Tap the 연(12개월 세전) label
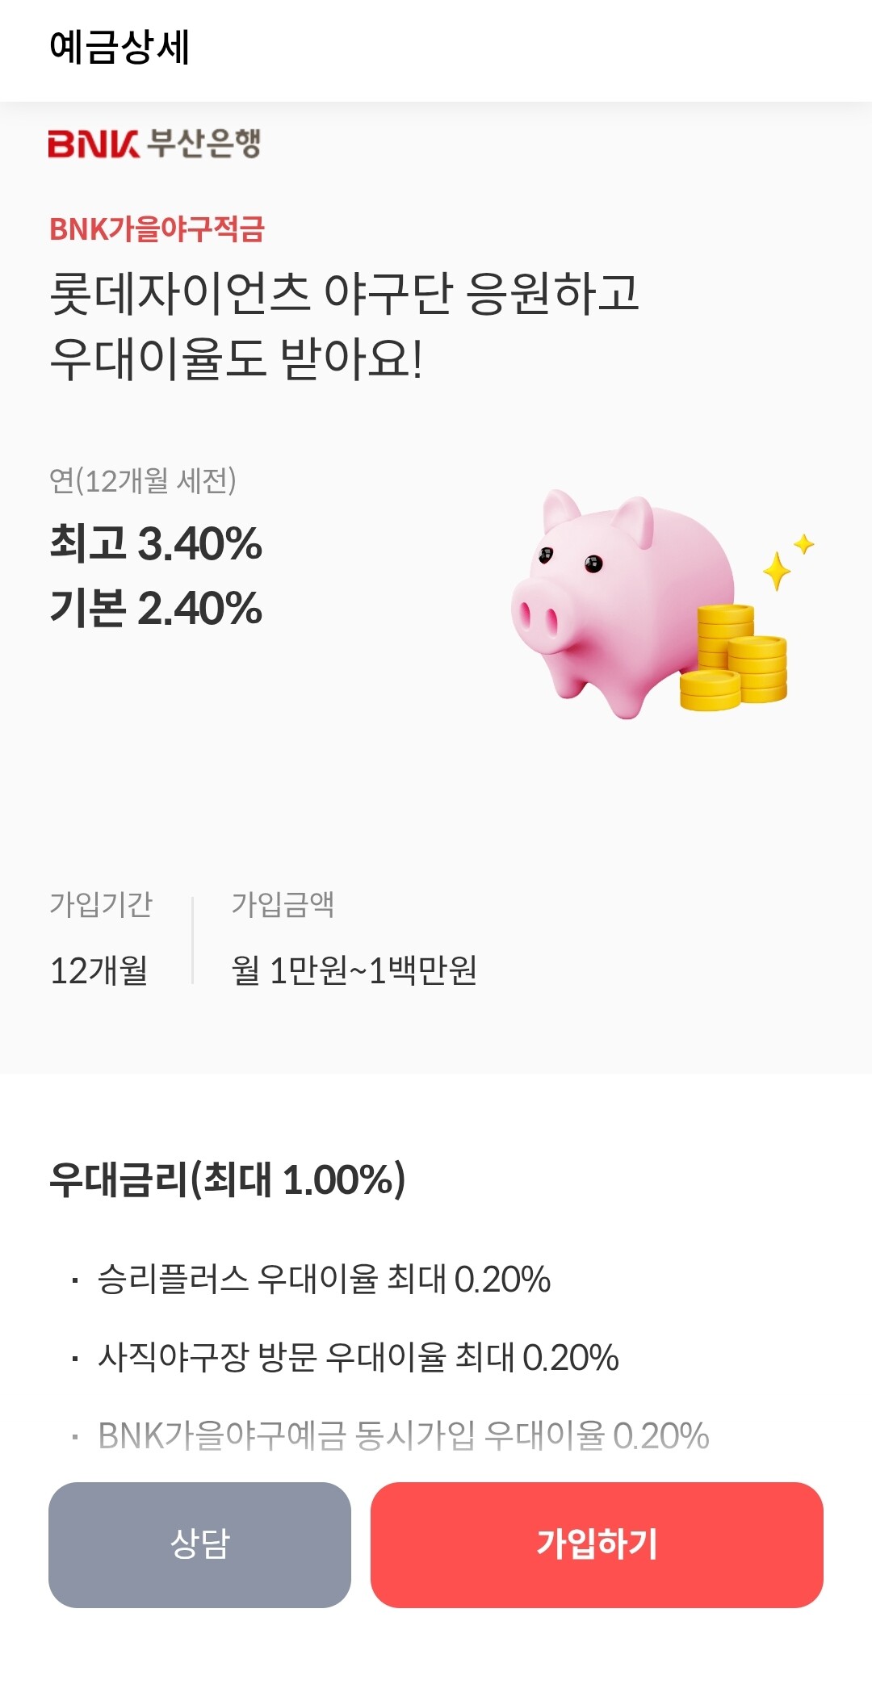This screenshot has height=1705, width=872. [143, 480]
